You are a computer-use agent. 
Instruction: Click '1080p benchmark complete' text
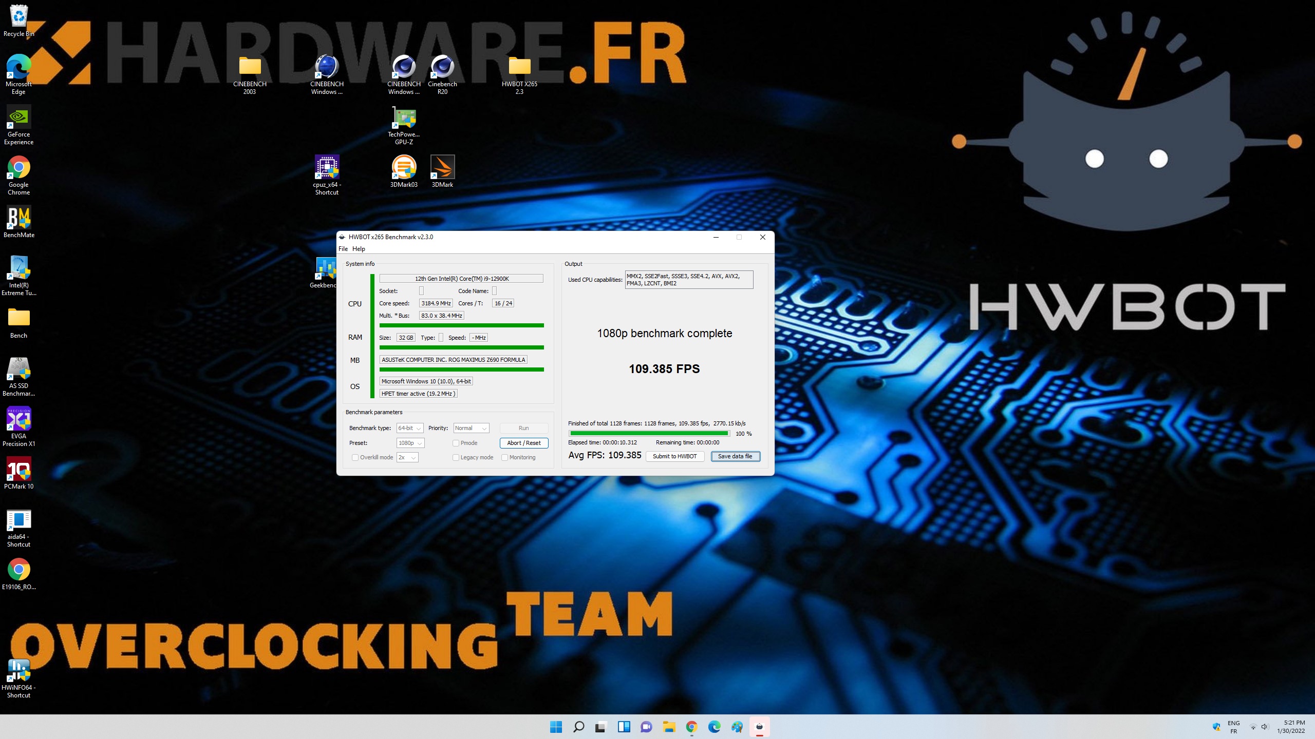664,334
